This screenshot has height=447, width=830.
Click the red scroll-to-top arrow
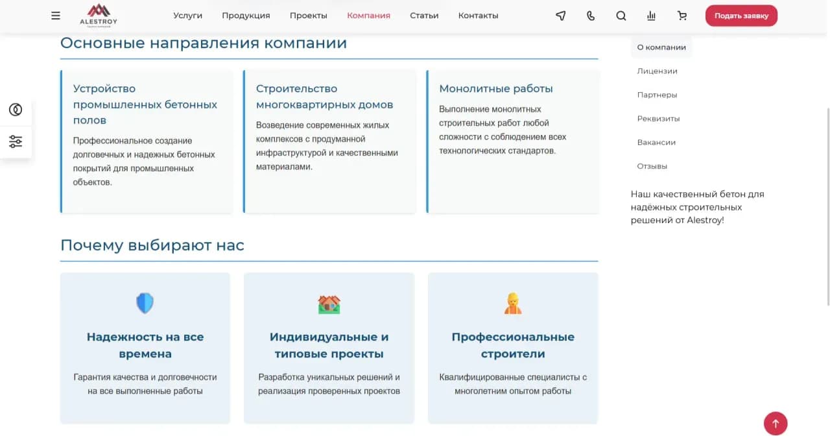[776, 423]
